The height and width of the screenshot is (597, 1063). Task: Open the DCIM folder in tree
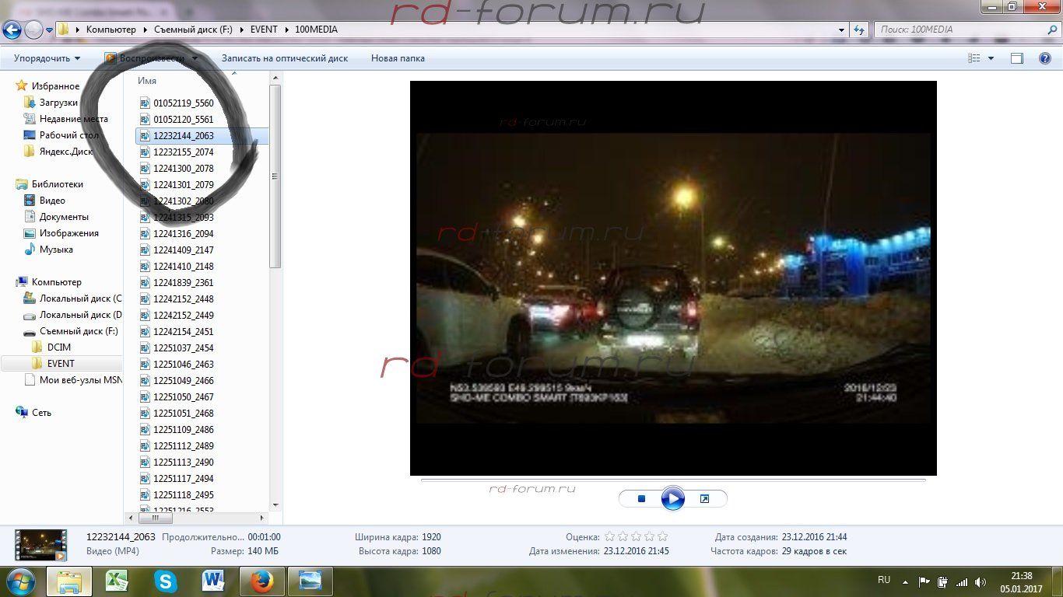[58, 347]
